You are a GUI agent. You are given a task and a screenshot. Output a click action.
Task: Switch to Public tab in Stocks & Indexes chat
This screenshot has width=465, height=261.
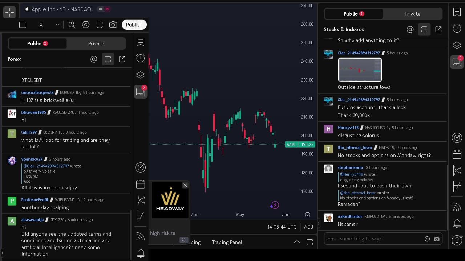(354, 14)
